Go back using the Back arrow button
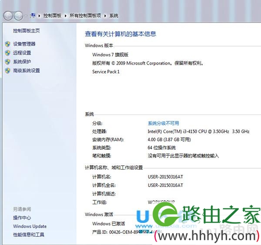Viewport: 261px width, 245px height. pos(8,16)
